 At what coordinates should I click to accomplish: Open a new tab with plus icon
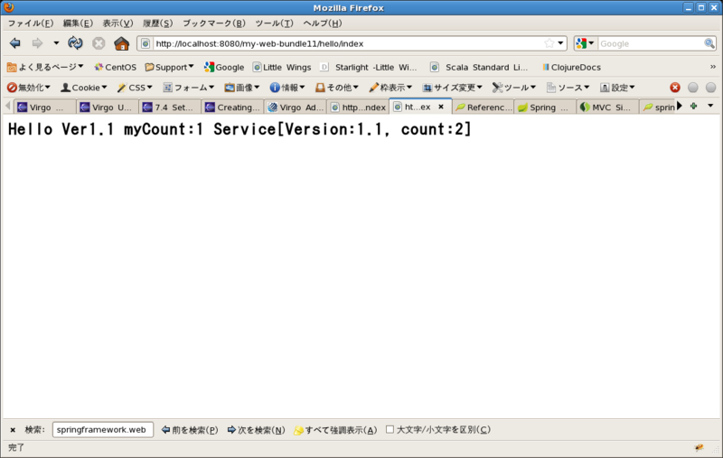pos(693,107)
